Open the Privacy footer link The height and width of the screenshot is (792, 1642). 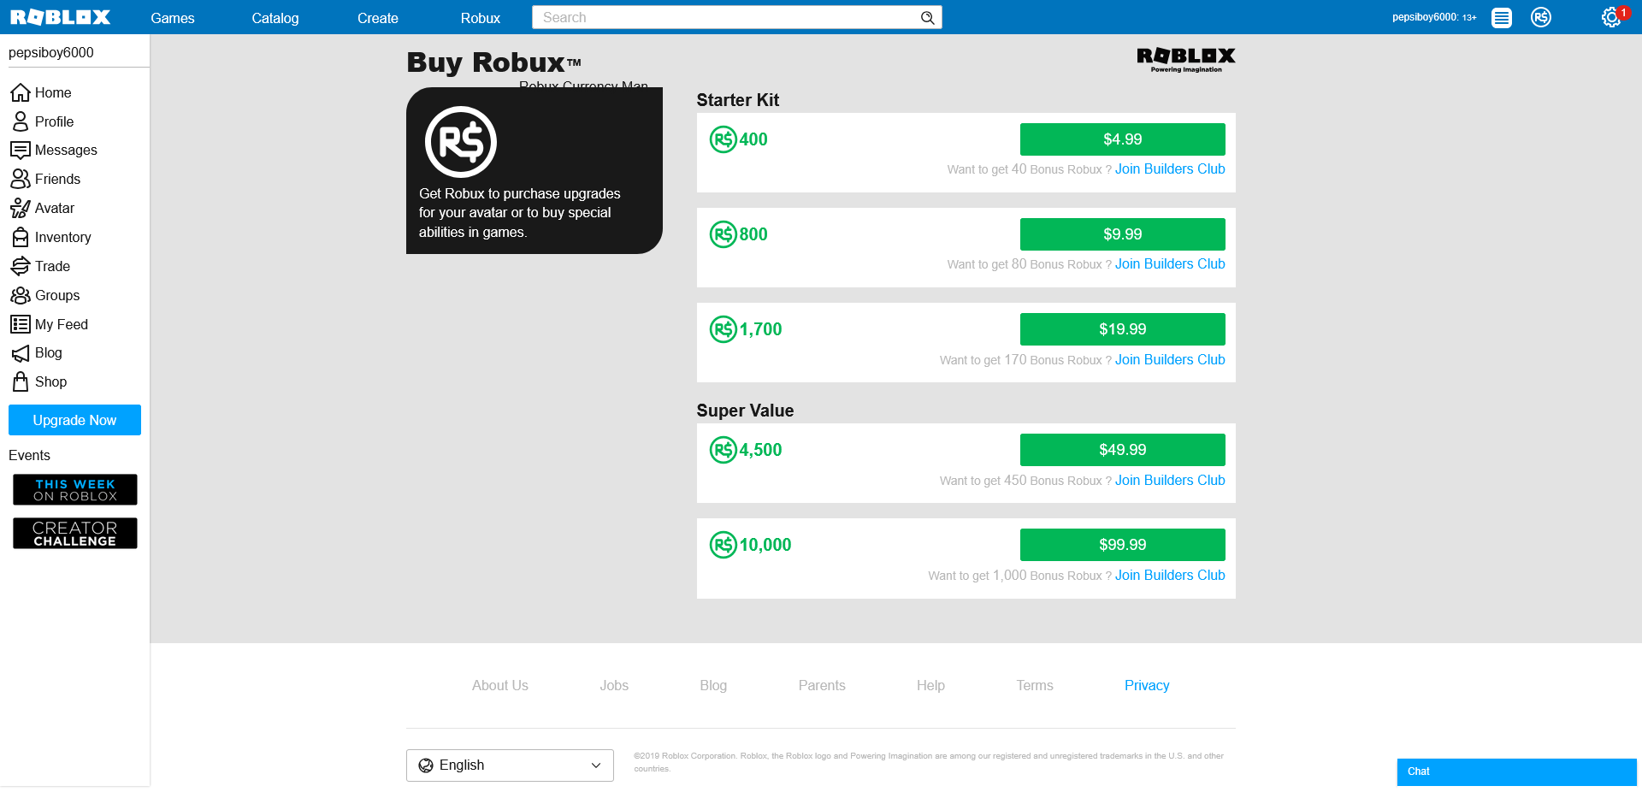tap(1146, 685)
